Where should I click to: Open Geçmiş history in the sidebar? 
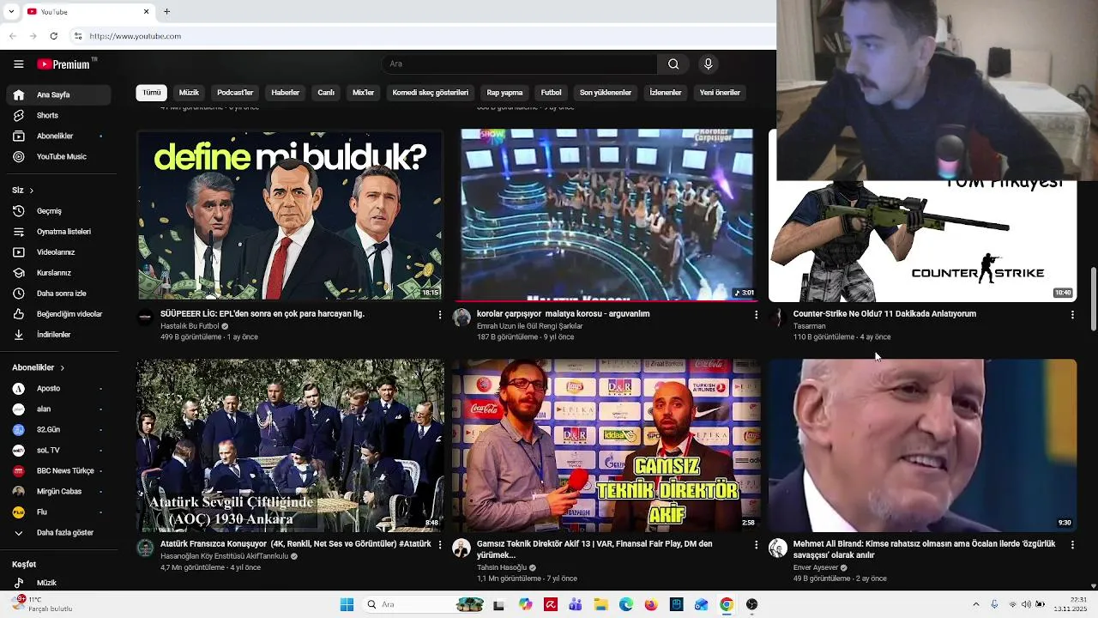(x=58, y=211)
